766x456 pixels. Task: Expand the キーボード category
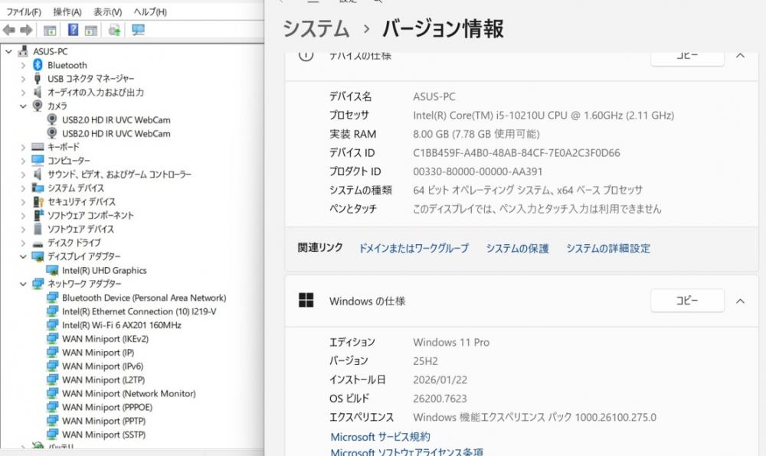point(23,147)
